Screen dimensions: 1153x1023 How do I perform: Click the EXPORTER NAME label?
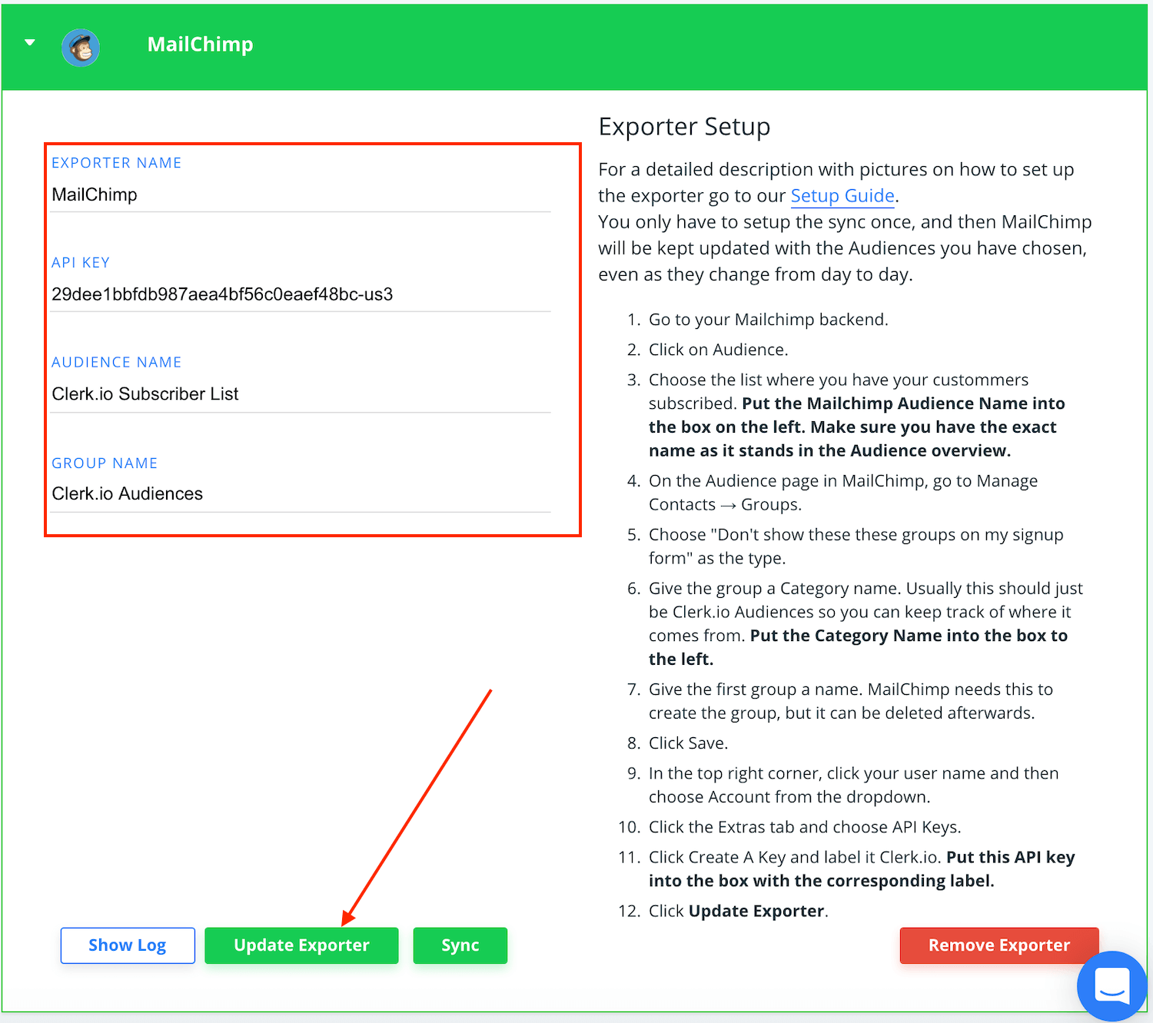point(117,163)
